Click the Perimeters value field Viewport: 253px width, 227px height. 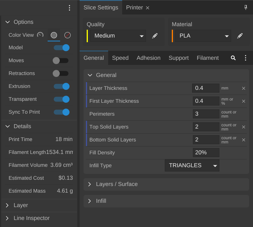pos(206,114)
